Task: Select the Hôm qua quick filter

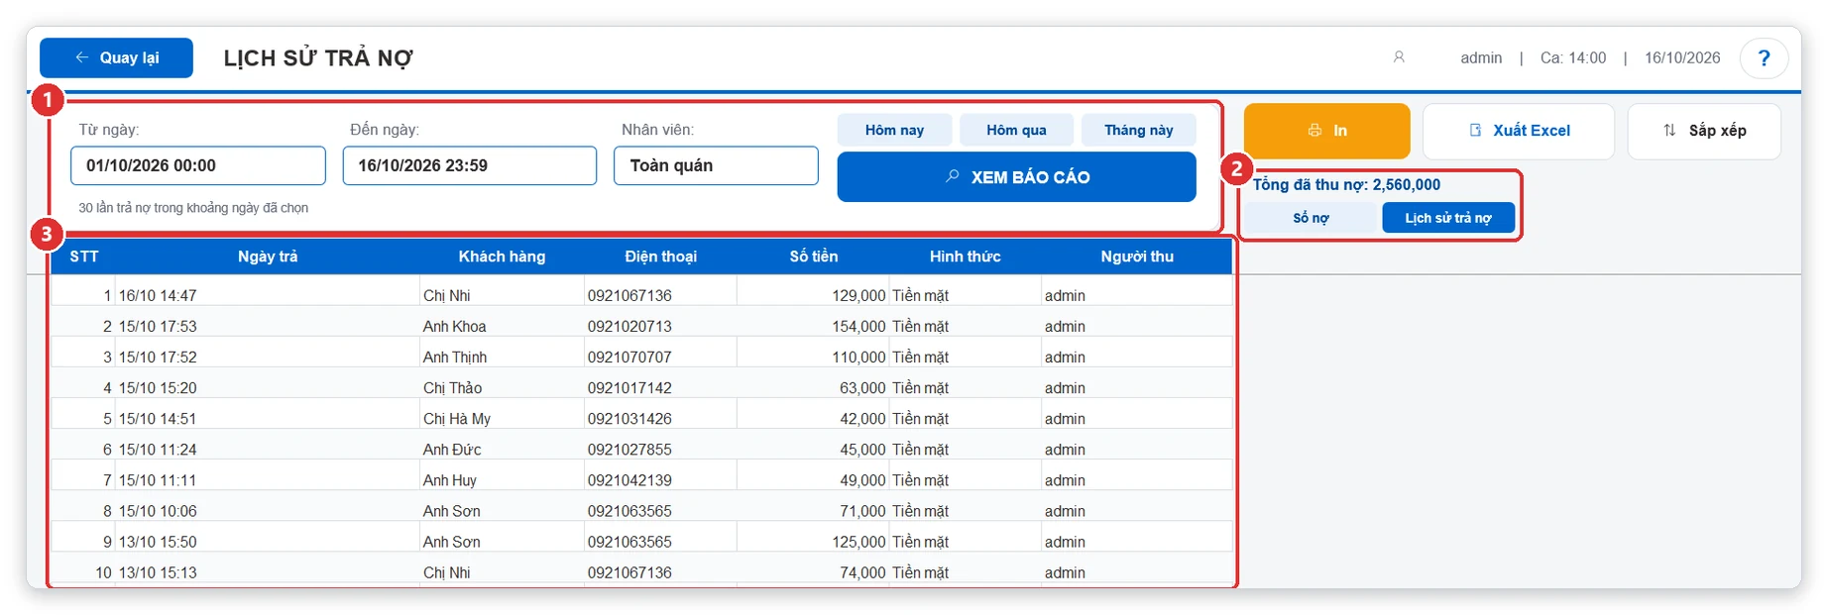Action: [1016, 130]
